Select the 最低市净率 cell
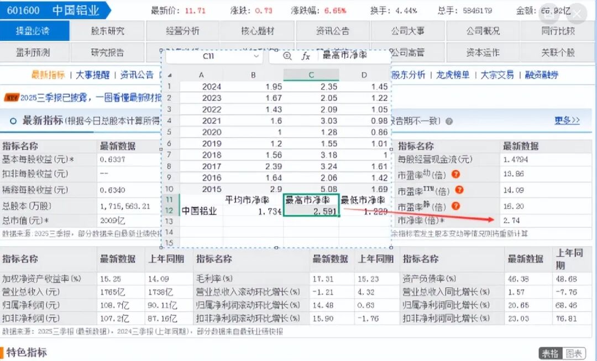This screenshot has height=361, width=597. coord(364,200)
